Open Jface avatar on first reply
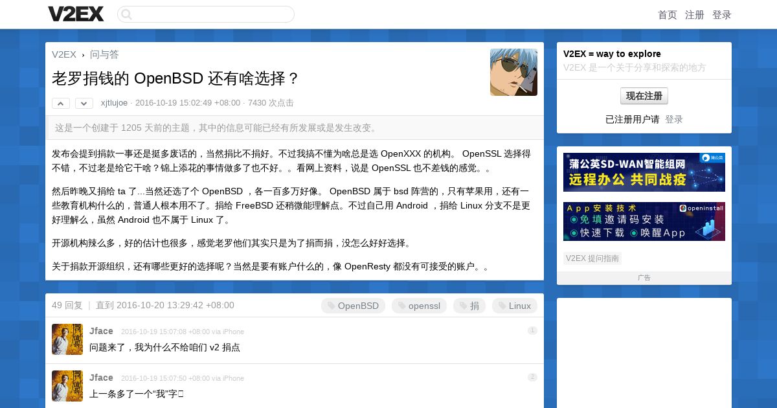777x408 pixels. [67, 339]
